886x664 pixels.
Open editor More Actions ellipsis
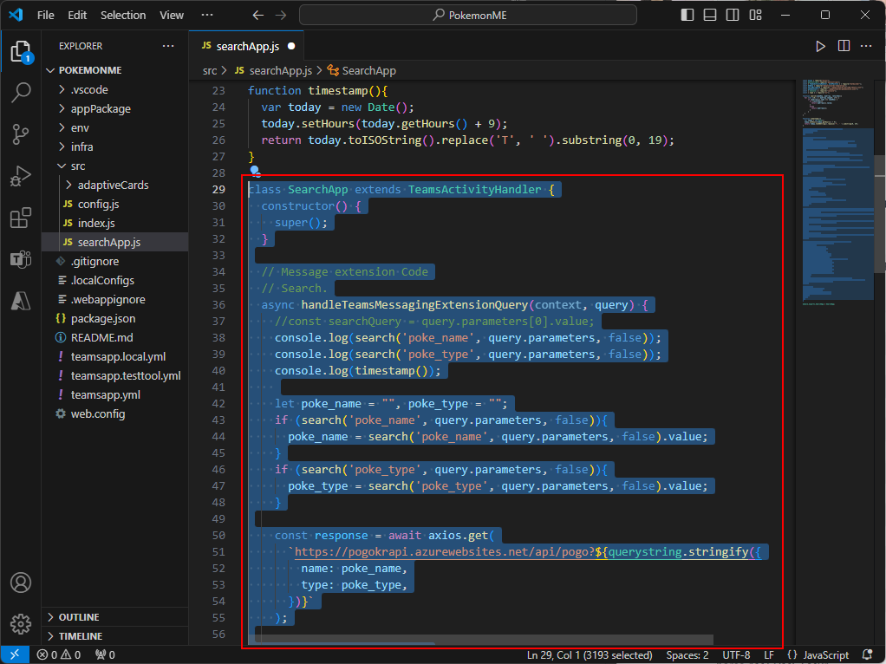(x=866, y=46)
